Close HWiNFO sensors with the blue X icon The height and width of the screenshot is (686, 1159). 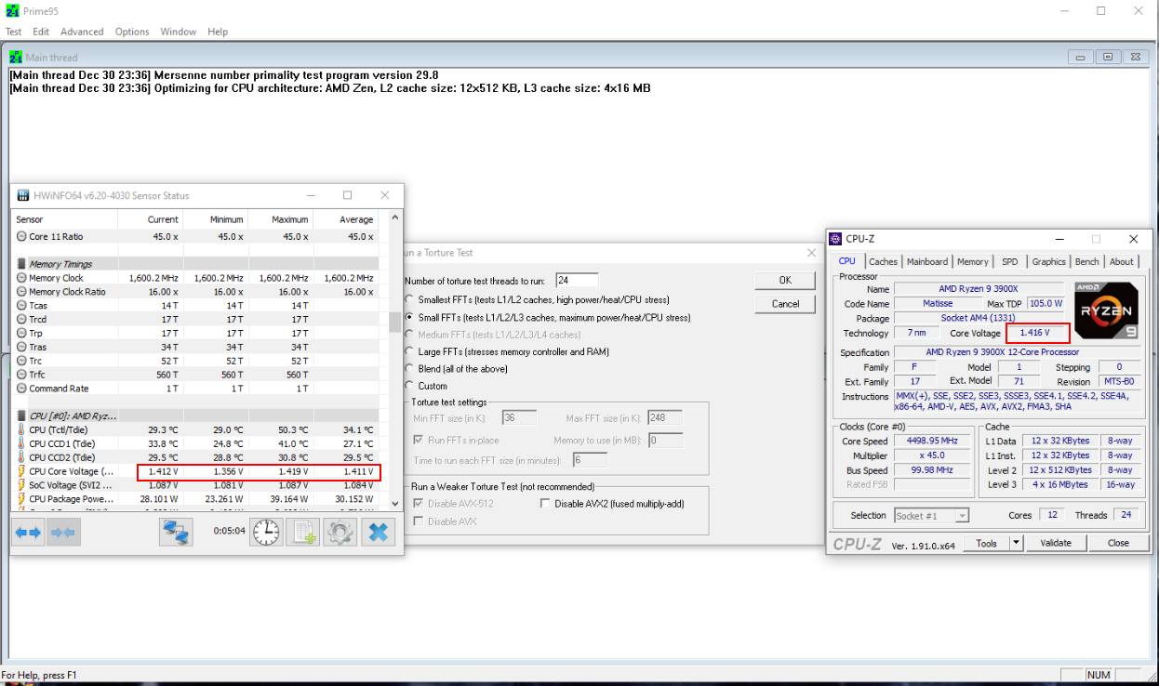pos(378,533)
